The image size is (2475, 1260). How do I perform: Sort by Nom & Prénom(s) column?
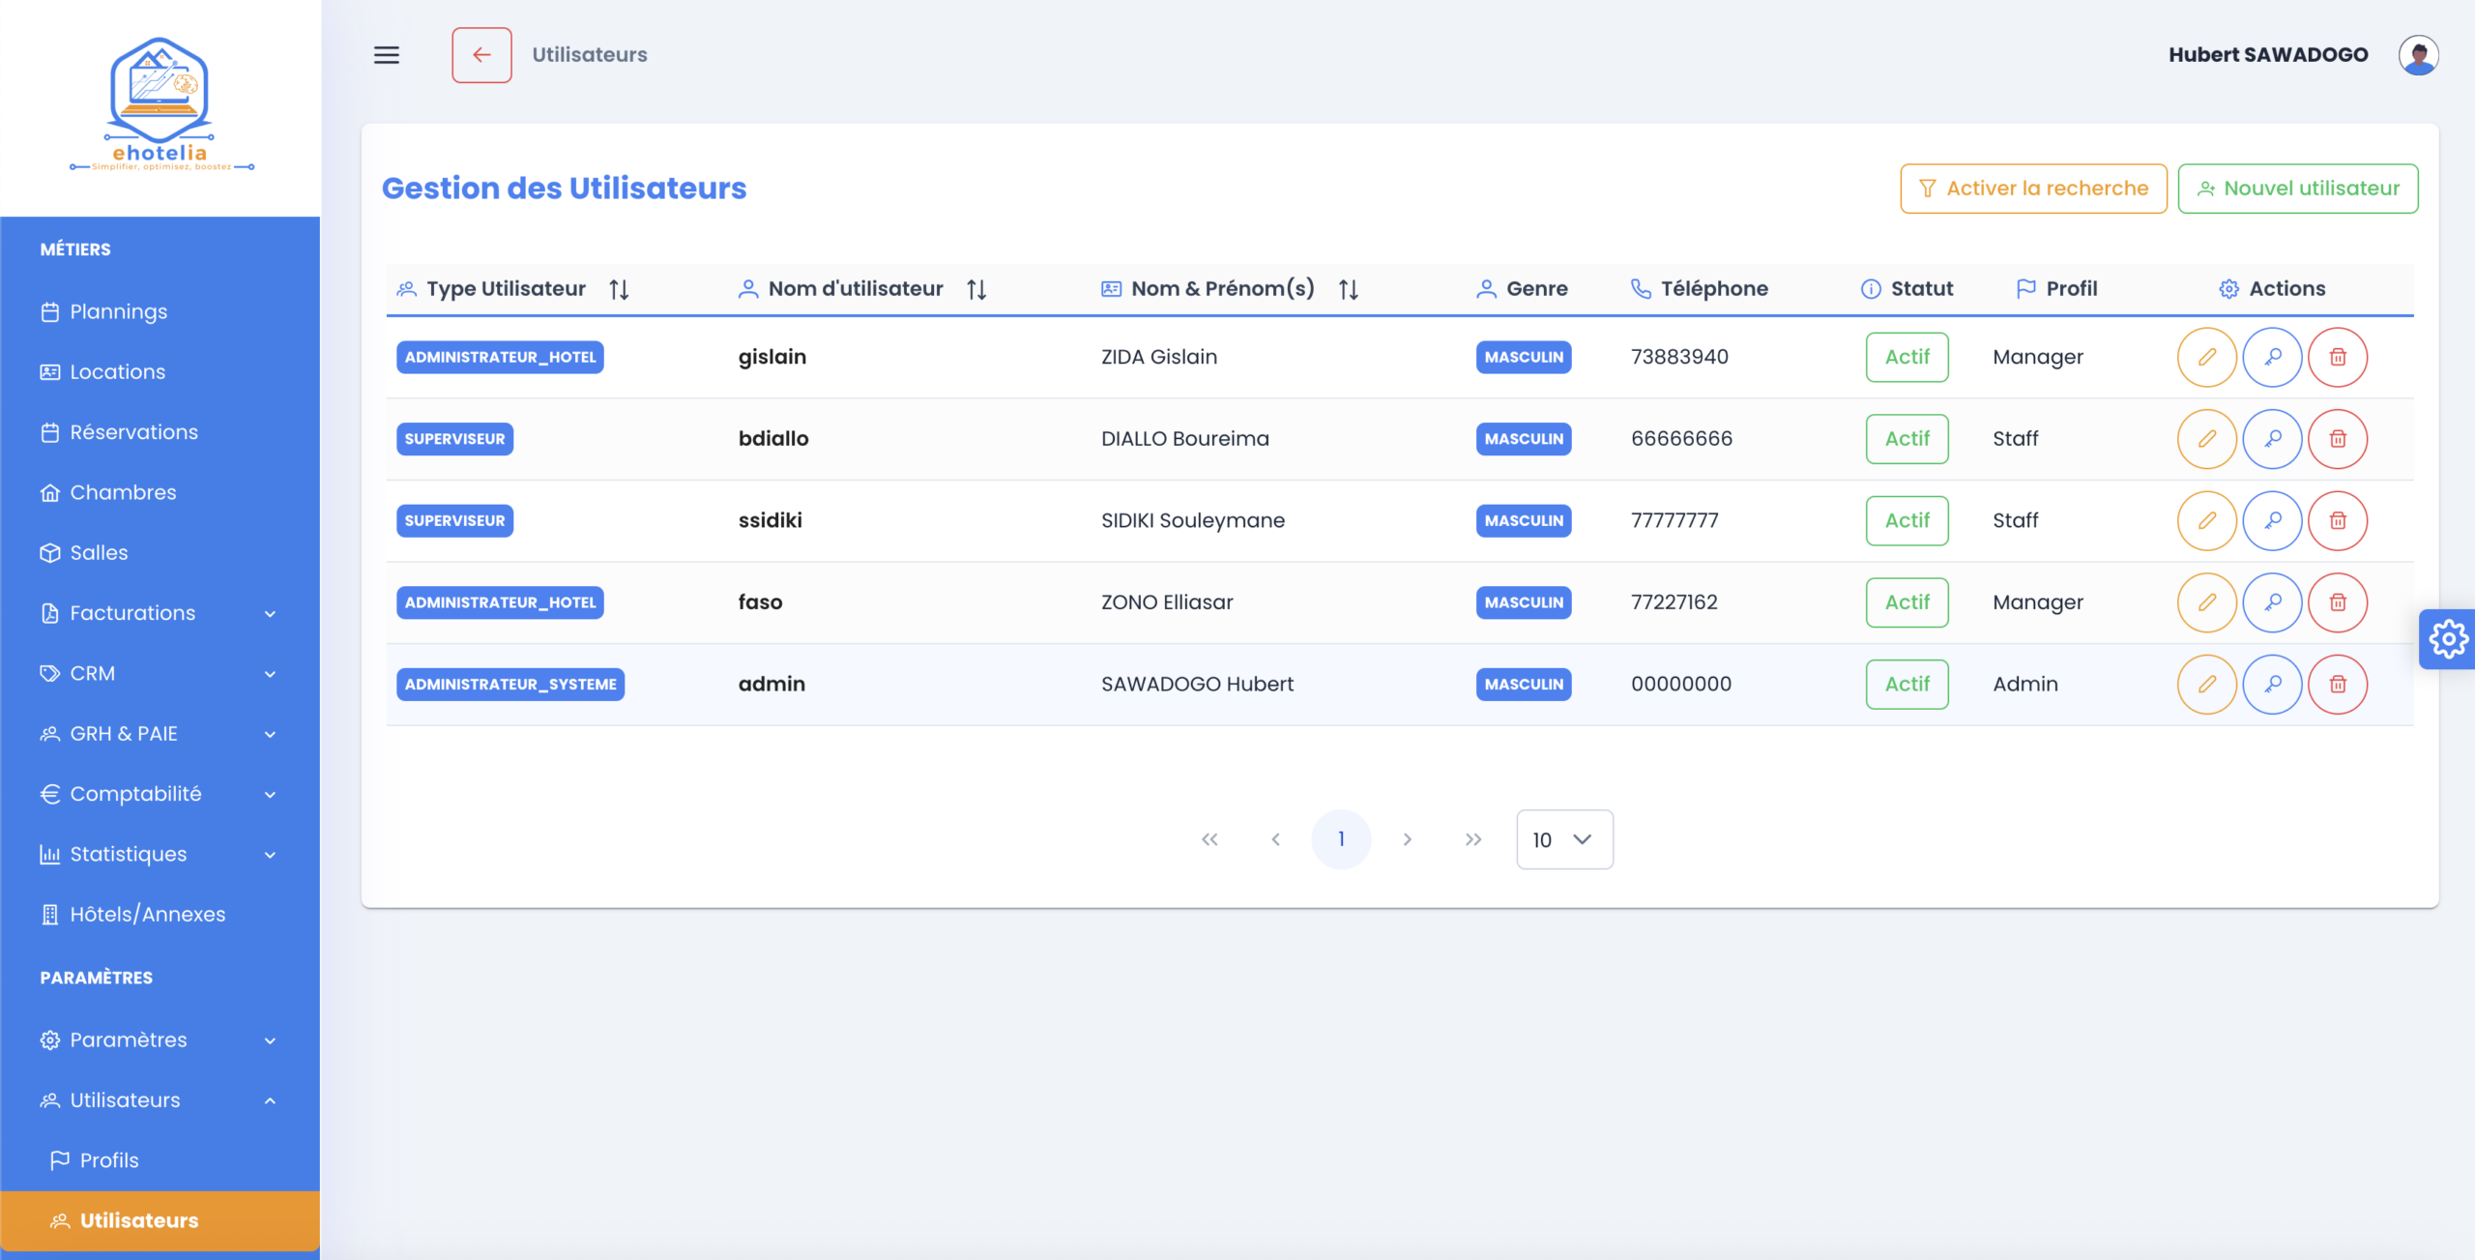(1348, 289)
